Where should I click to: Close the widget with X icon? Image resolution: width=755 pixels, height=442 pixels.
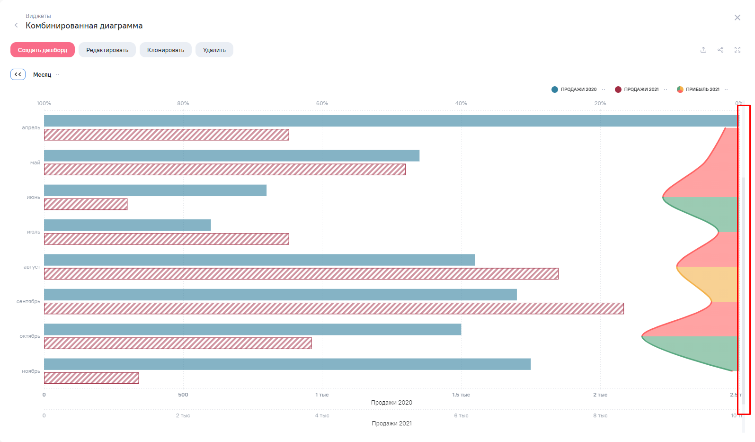[737, 18]
